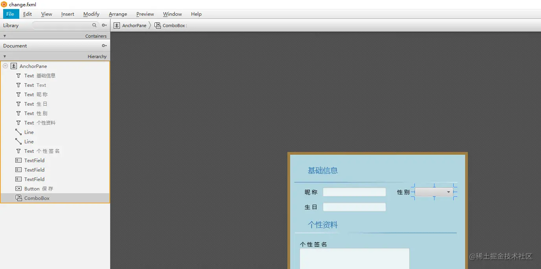541x269 pixels.
Task: Select the 'Text Text' hierarchy row
Action: pos(55,85)
